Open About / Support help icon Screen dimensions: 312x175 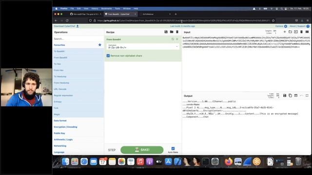(308, 26)
